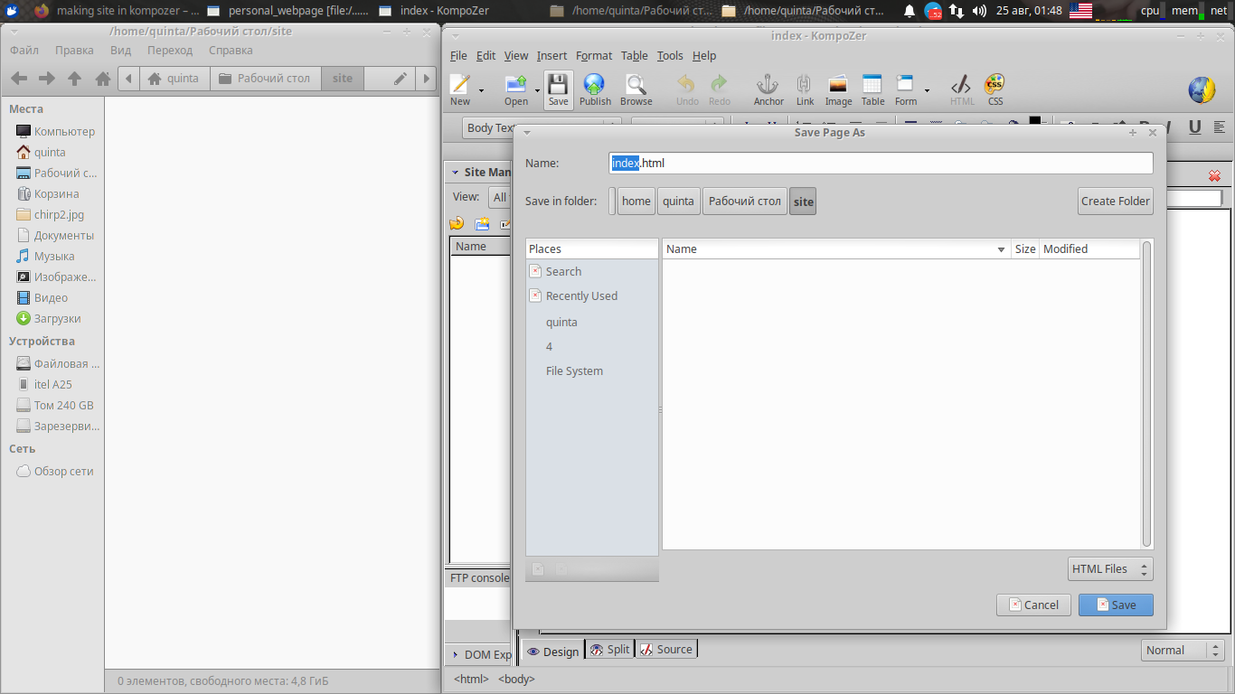The image size is (1235, 694).
Task: Open the Normal view dropdown
Action: (x=1182, y=650)
